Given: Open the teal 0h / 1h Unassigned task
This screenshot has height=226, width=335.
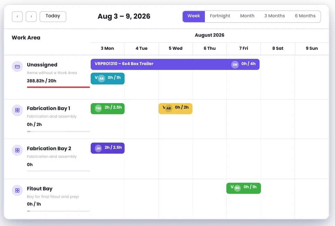Looking at the screenshot, I should coord(108,79).
